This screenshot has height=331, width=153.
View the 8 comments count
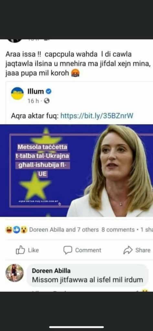pos(118,230)
